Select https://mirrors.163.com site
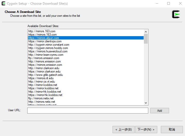This screenshot has height=136, width=185. tap(86, 35)
